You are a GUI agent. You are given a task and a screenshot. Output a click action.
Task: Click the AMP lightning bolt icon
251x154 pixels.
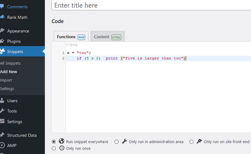(x=2, y=145)
